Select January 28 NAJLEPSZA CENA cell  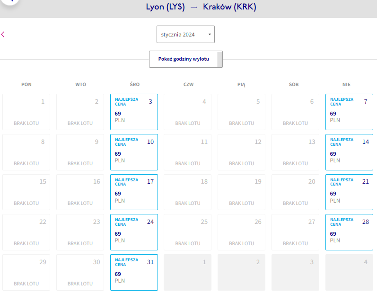click(x=349, y=232)
